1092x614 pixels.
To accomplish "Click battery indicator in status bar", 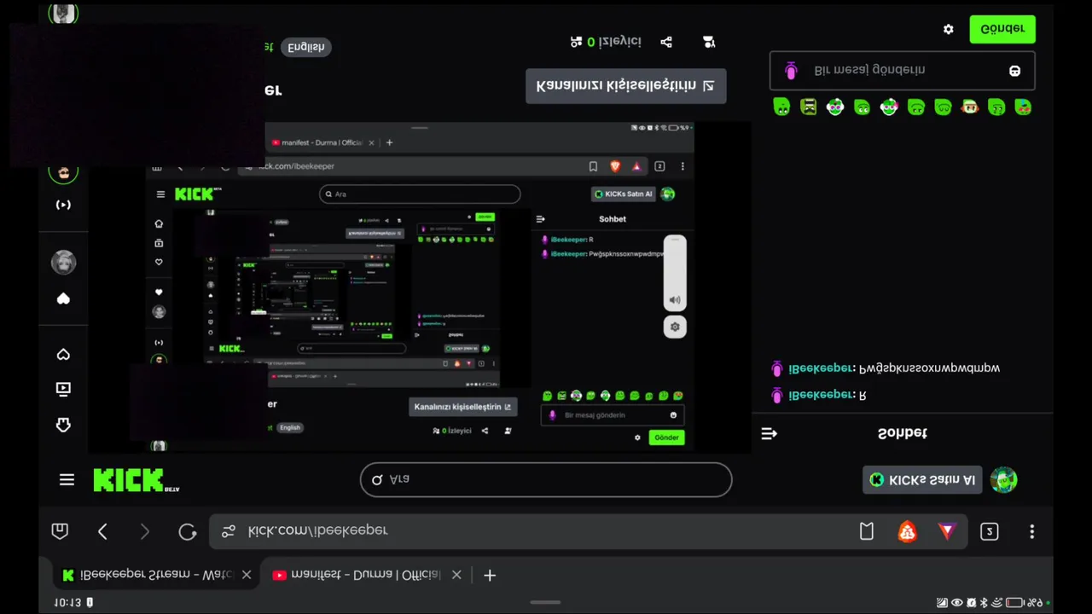I will pos(1014,603).
